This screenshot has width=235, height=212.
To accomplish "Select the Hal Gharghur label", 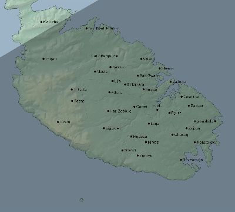I will tap(103, 56).
